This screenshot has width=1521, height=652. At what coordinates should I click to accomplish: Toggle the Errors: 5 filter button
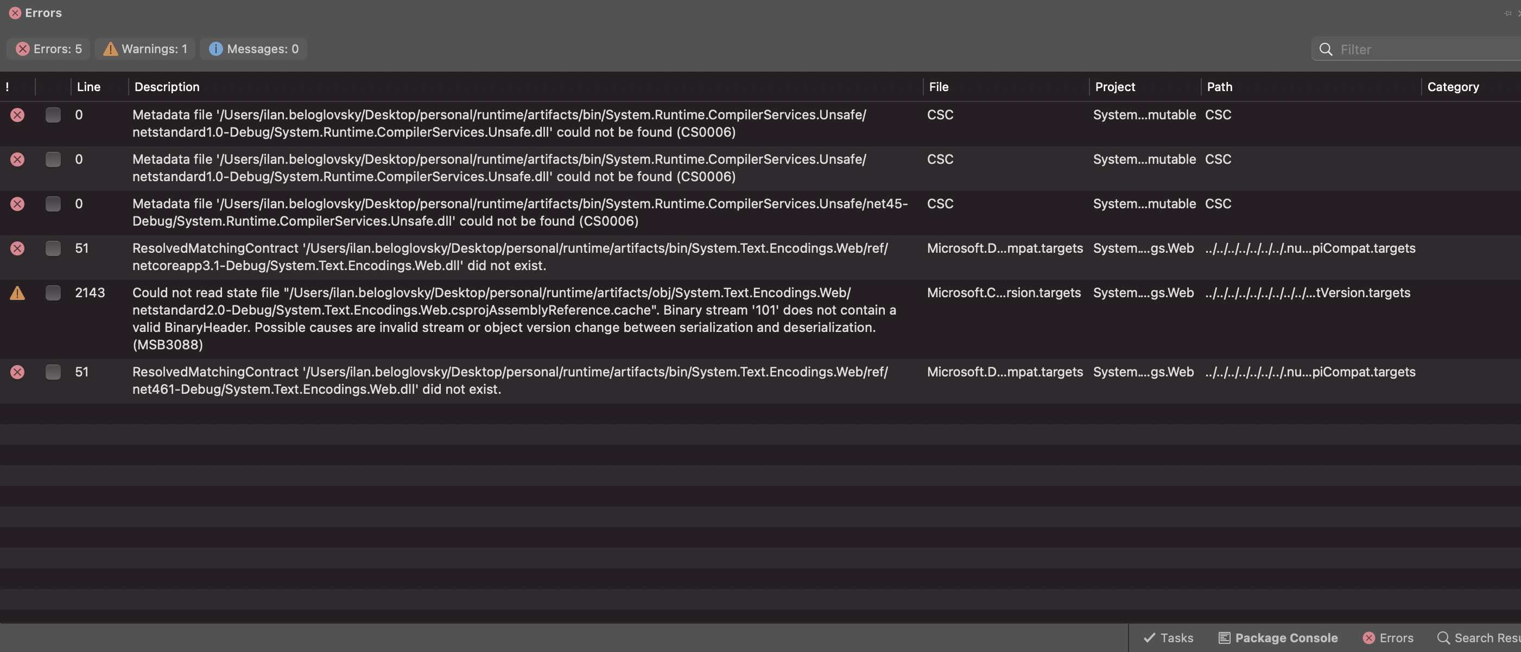click(x=48, y=49)
